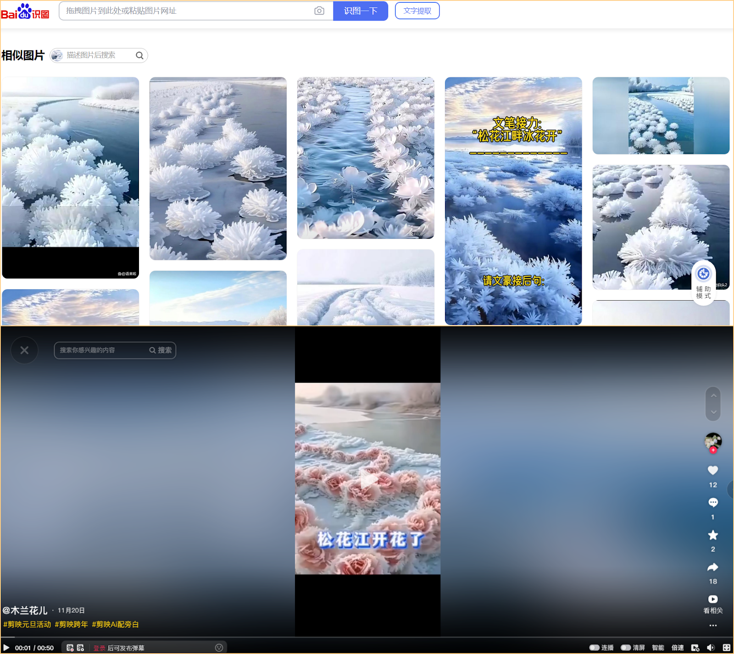Image resolution: width=734 pixels, height=654 pixels.
Task: Toggle the 清屏 clear screen switch
Action: (x=626, y=648)
